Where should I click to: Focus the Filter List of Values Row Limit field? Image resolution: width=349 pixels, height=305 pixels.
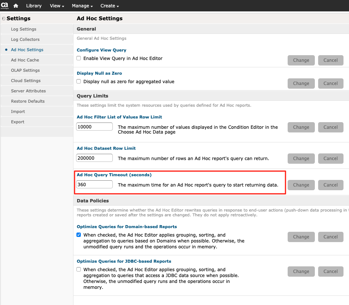point(94,127)
